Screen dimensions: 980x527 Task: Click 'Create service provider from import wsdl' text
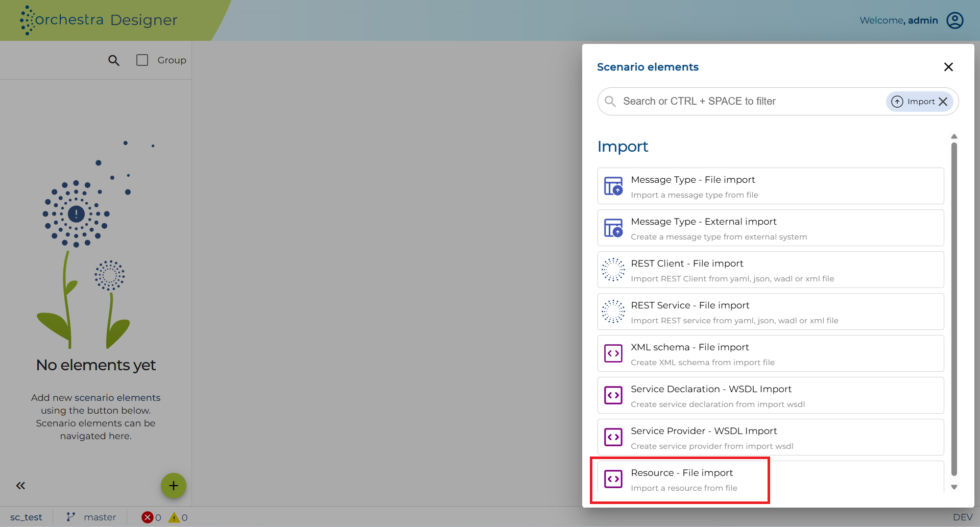tap(712, 446)
